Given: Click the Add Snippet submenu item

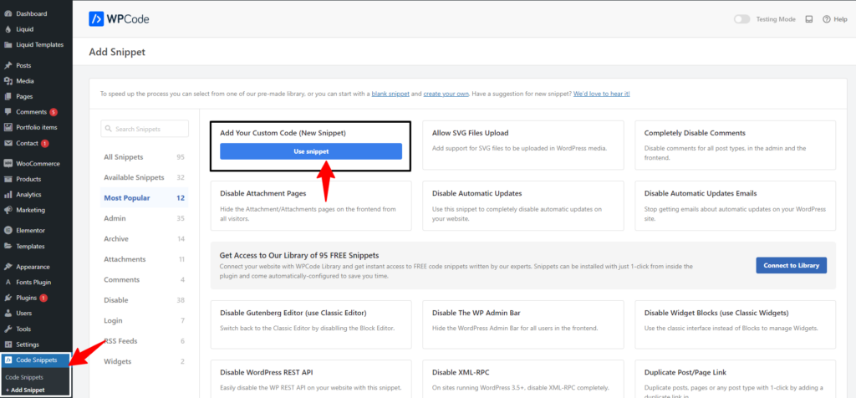Looking at the screenshot, I should pyautogui.click(x=25, y=390).
